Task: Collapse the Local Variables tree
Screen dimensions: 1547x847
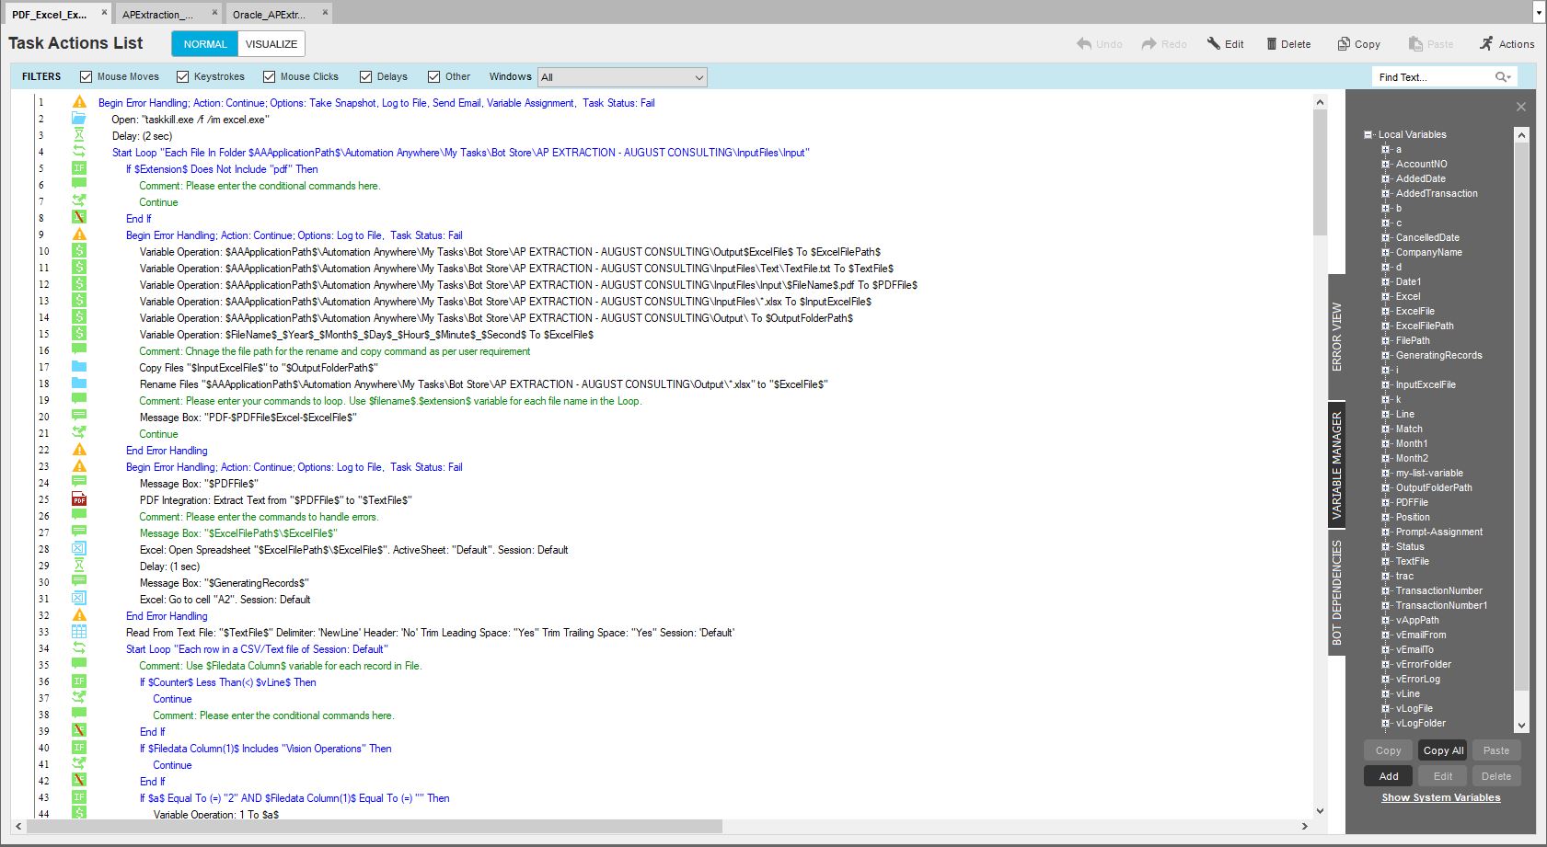Action: point(1368,135)
